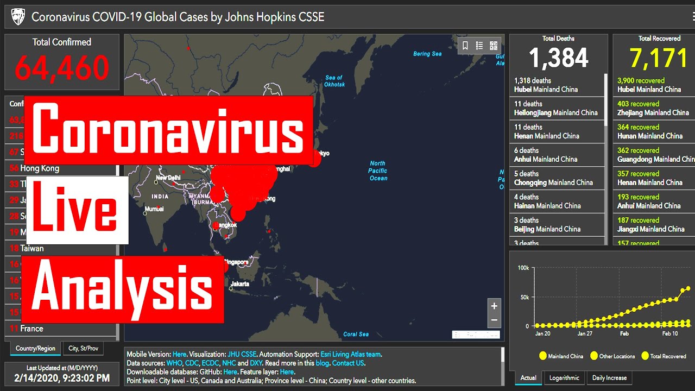Viewport: 695px width, 391px height.
Task: Toggle Total Recovered series in chart legend
Action: tap(664, 356)
